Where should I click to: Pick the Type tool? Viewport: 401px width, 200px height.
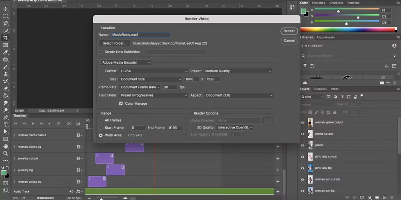(5, 124)
